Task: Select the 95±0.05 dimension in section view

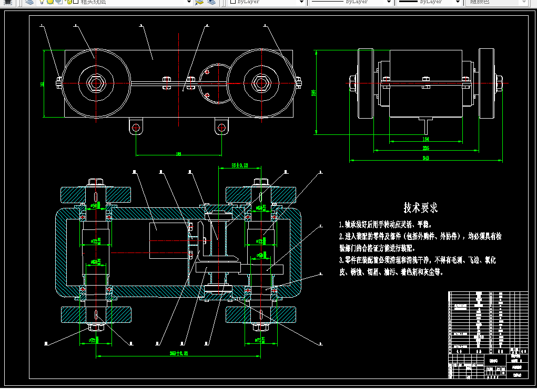Action: click(240, 165)
